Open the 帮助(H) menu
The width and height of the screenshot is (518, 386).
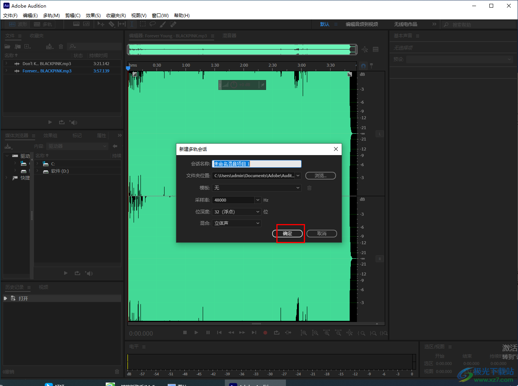182,16
